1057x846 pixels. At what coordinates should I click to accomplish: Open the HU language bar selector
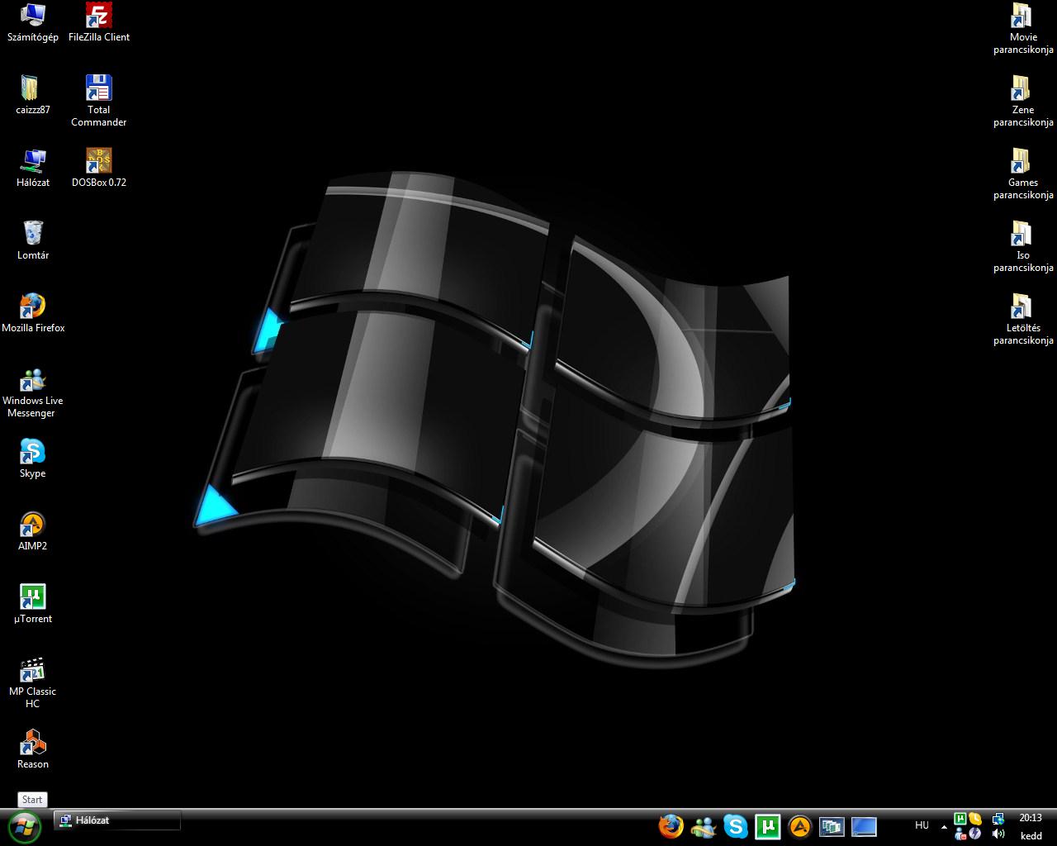click(x=922, y=825)
